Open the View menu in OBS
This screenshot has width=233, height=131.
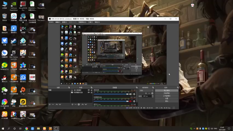click(x=64, y=22)
